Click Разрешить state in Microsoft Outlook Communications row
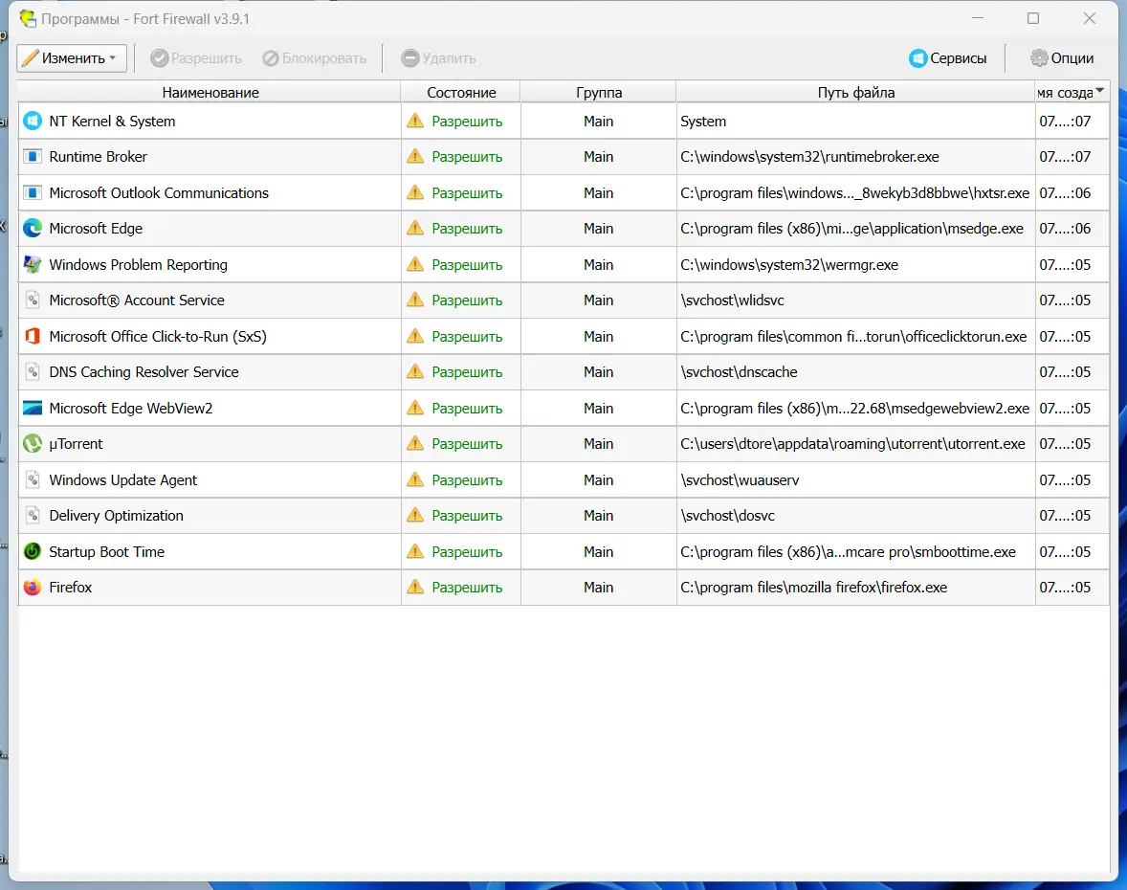The image size is (1127, 890). 467,192
